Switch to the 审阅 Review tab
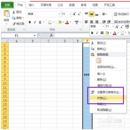 click(x=84, y=5)
